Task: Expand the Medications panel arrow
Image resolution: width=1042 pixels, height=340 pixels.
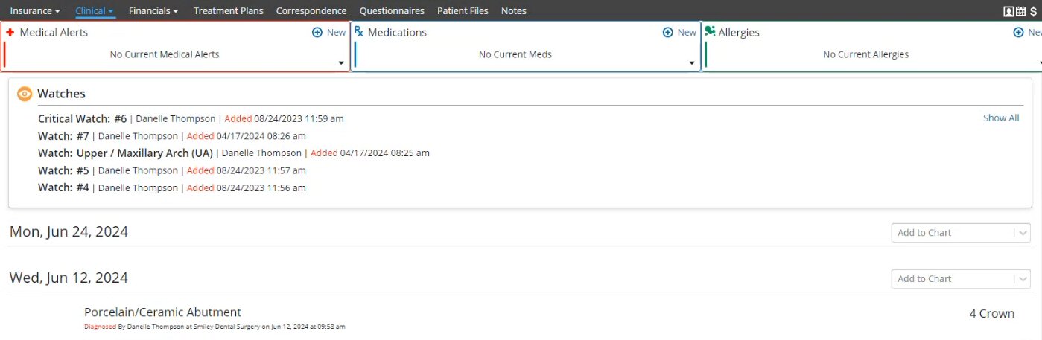Action: click(x=692, y=63)
